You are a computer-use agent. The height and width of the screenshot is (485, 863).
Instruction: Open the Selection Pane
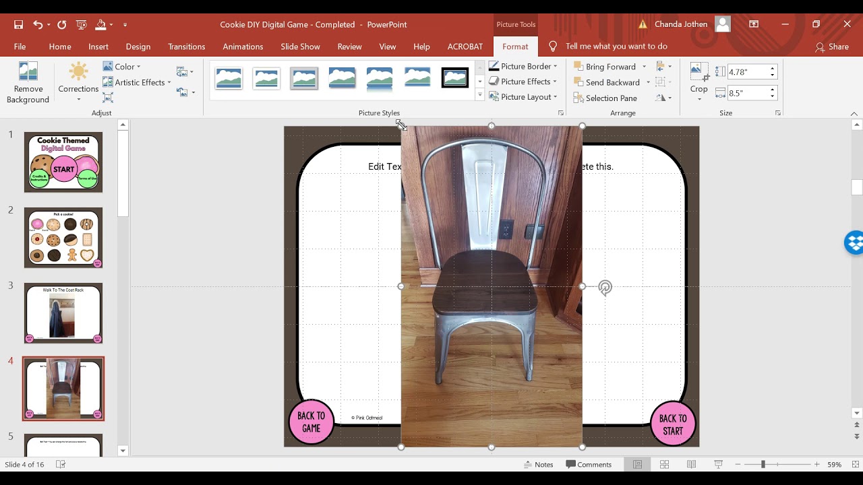(605, 98)
